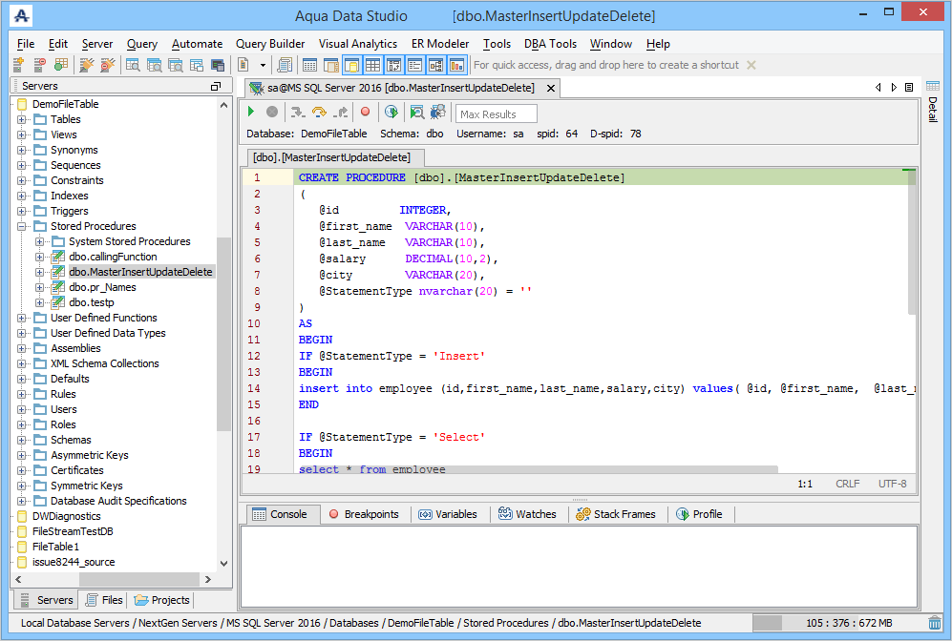952x641 pixels.
Task: Toggle the chart view button in toolbar
Action: click(456, 65)
